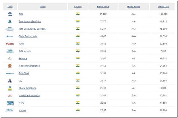Click the Infosys logo icon
Image resolution: width=178 pixels, height=118 pixels.
10,110
